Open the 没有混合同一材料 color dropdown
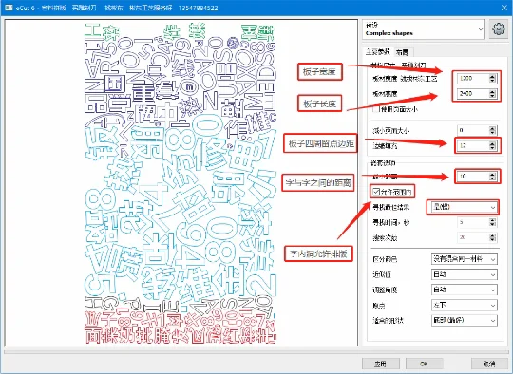 tap(465, 259)
